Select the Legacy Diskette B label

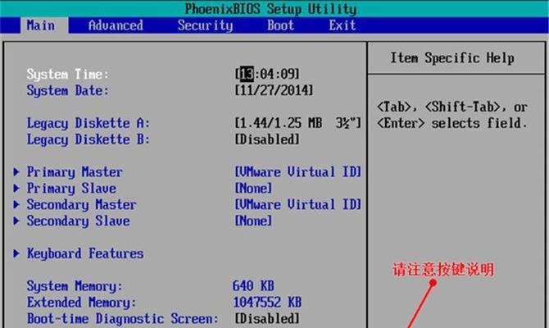(88, 139)
